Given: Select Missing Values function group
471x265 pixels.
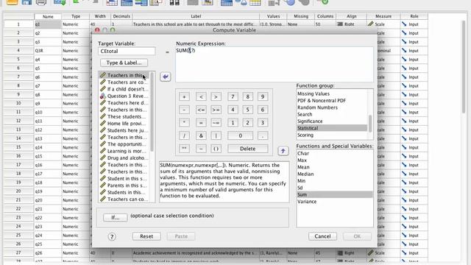Looking at the screenshot, I should point(332,93).
